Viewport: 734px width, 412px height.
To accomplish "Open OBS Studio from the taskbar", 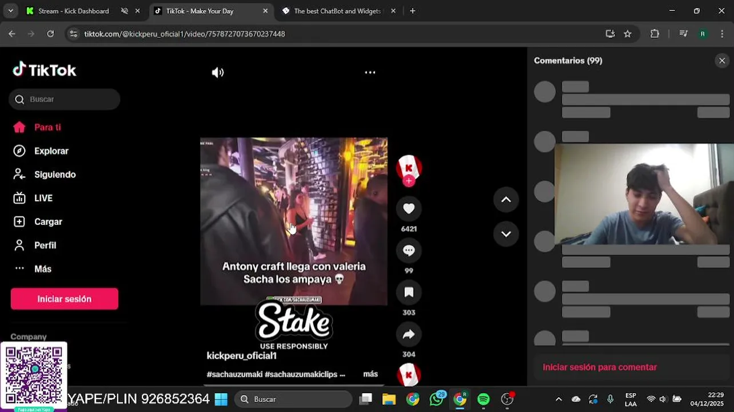I will point(507,399).
